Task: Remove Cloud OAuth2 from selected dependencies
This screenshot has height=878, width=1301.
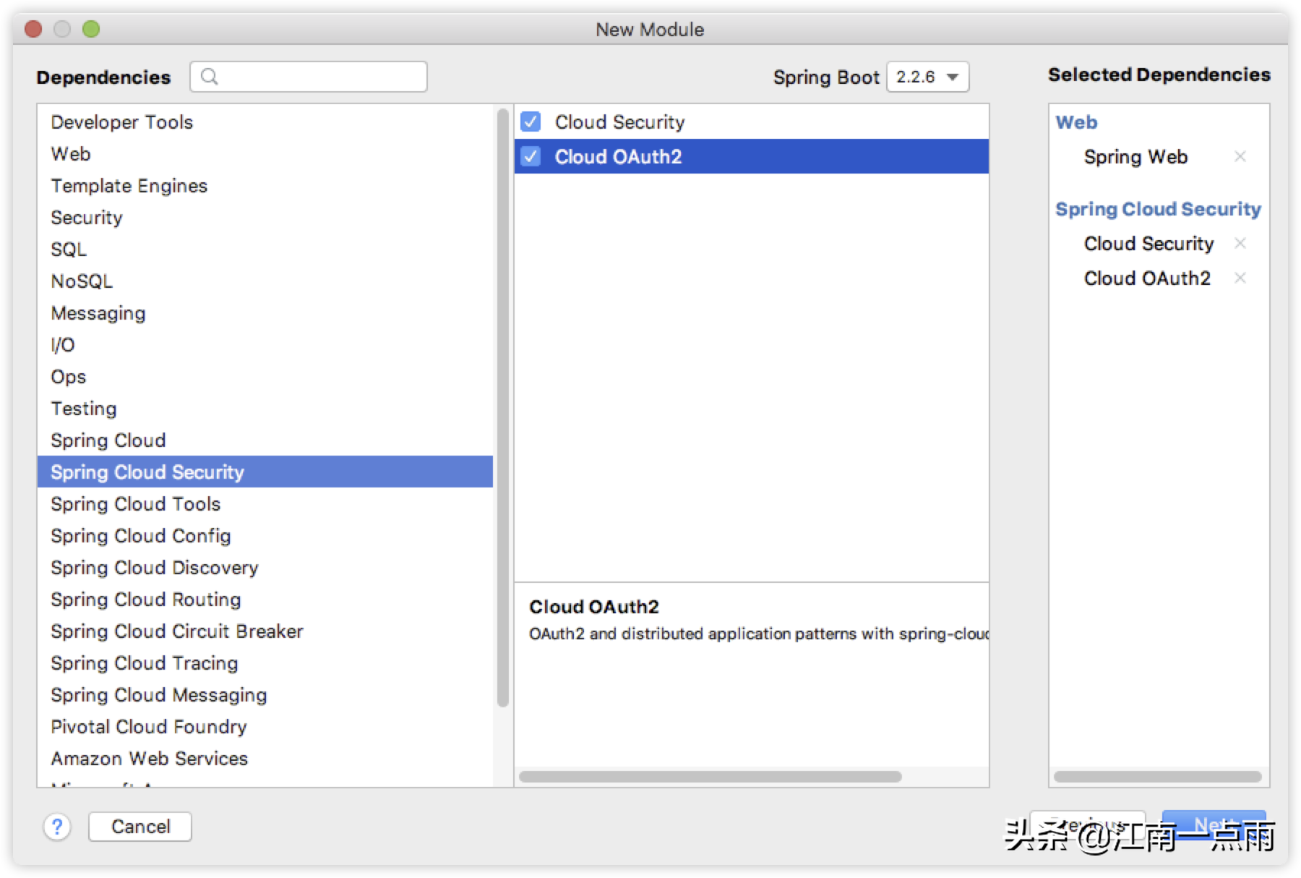Action: point(1240,278)
